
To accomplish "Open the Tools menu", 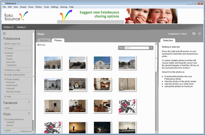I will pyautogui.click(x=46, y=7).
